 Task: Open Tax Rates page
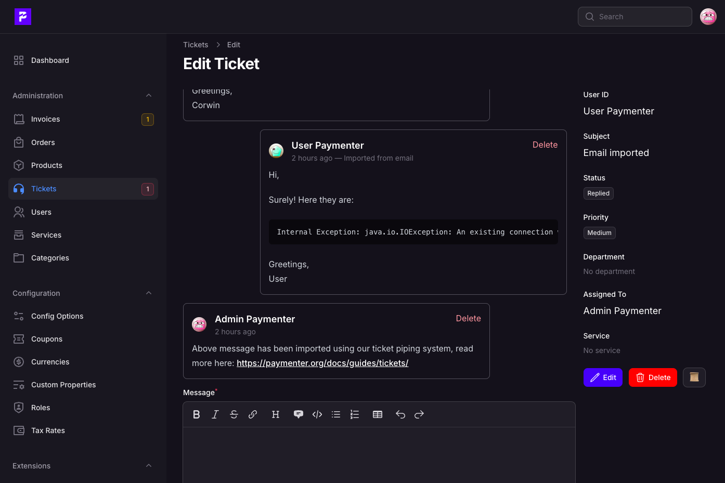[x=83, y=430]
